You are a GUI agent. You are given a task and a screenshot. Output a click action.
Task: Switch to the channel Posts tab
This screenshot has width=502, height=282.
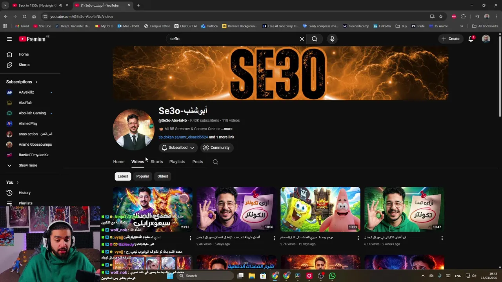tap(198, 162)
